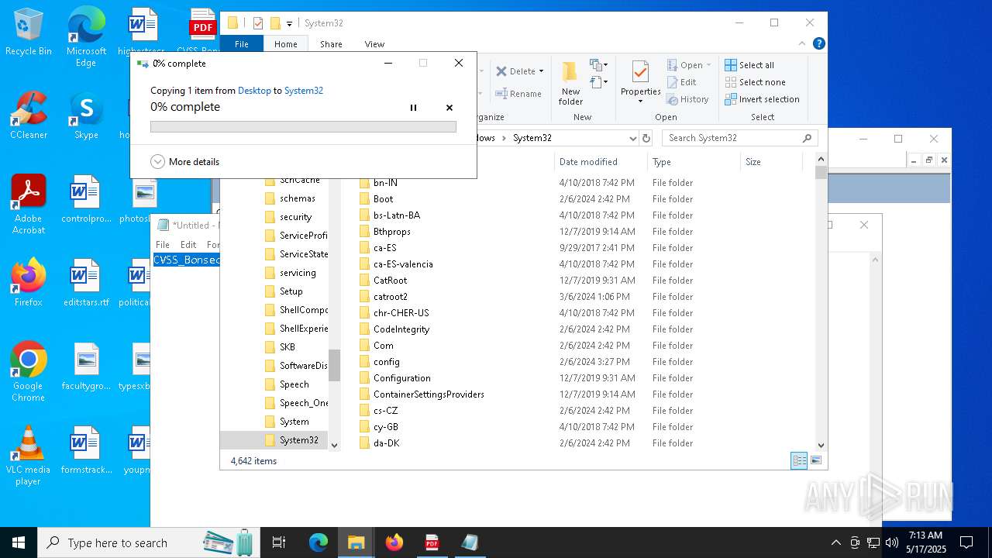Viewport: 992px width, 558px height.
Task: Switch to the Home ribbon tab
Action: tap(285, 44)
